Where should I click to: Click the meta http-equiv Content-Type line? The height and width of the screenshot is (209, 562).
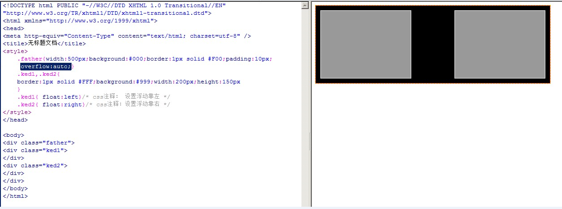click(127, 36)
